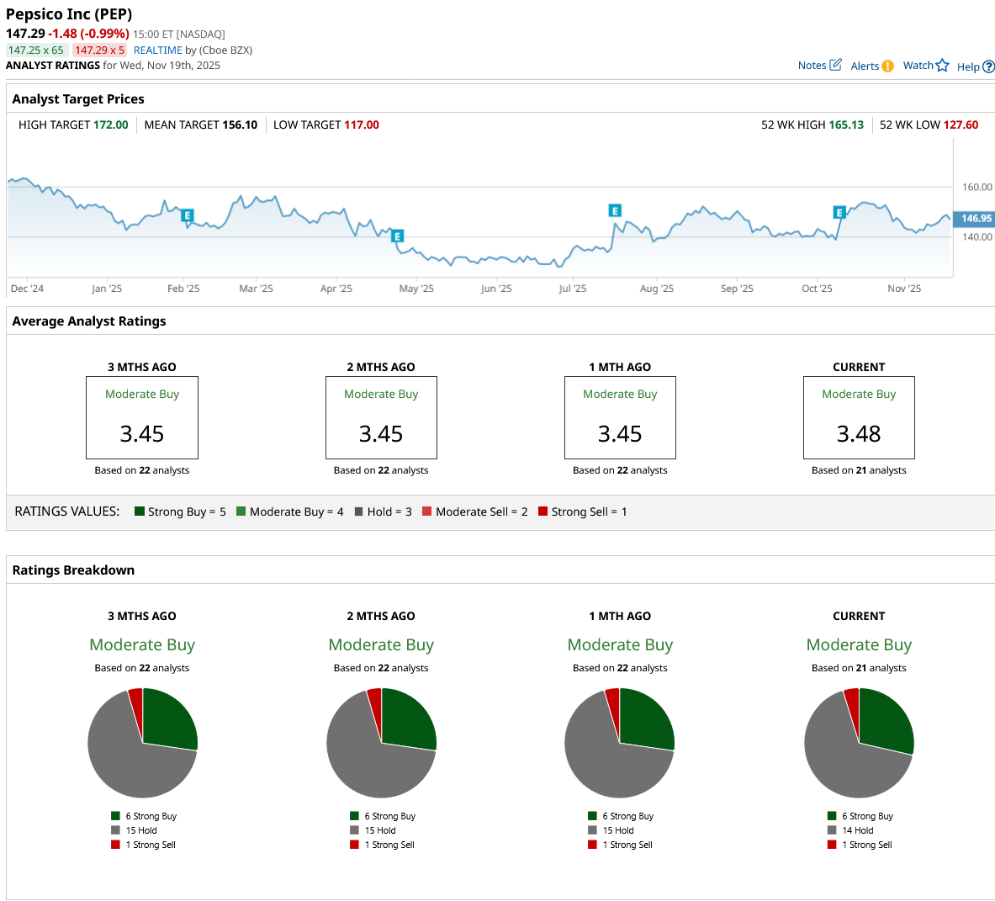Click the Hold gray legend swatch
995x901 pixels.
click(358, 511)
